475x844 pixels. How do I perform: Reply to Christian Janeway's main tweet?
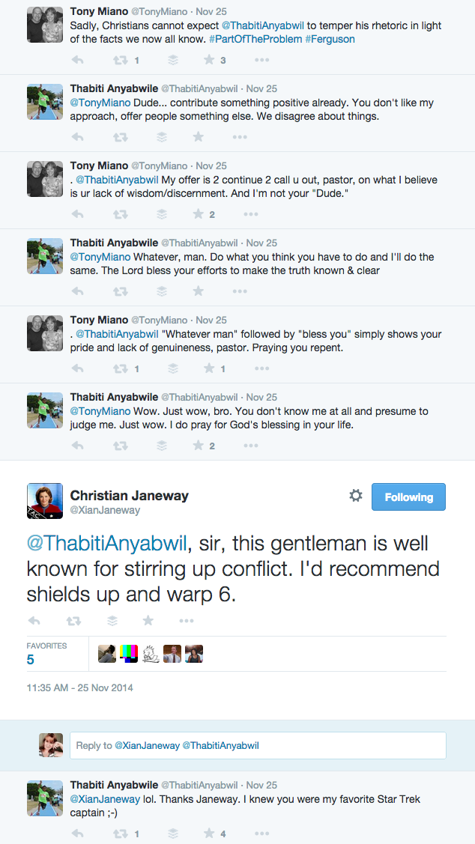pos(34,620)
